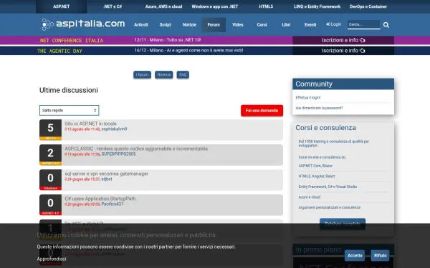
Task: Open the Azure, AWS e cloud category
Action: pos(163,6)
